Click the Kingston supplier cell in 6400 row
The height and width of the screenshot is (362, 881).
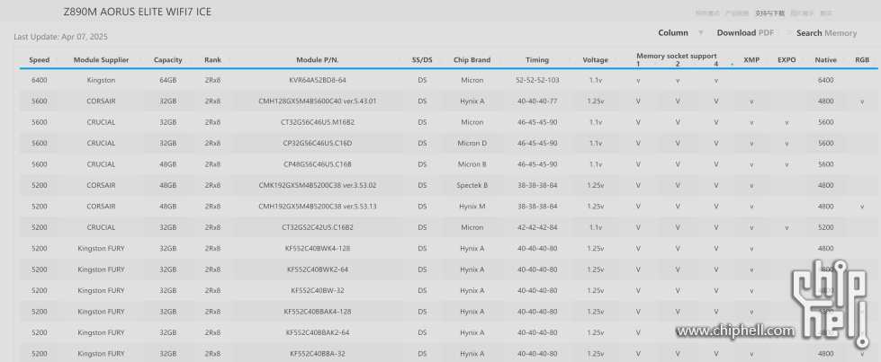pos(101,80)
